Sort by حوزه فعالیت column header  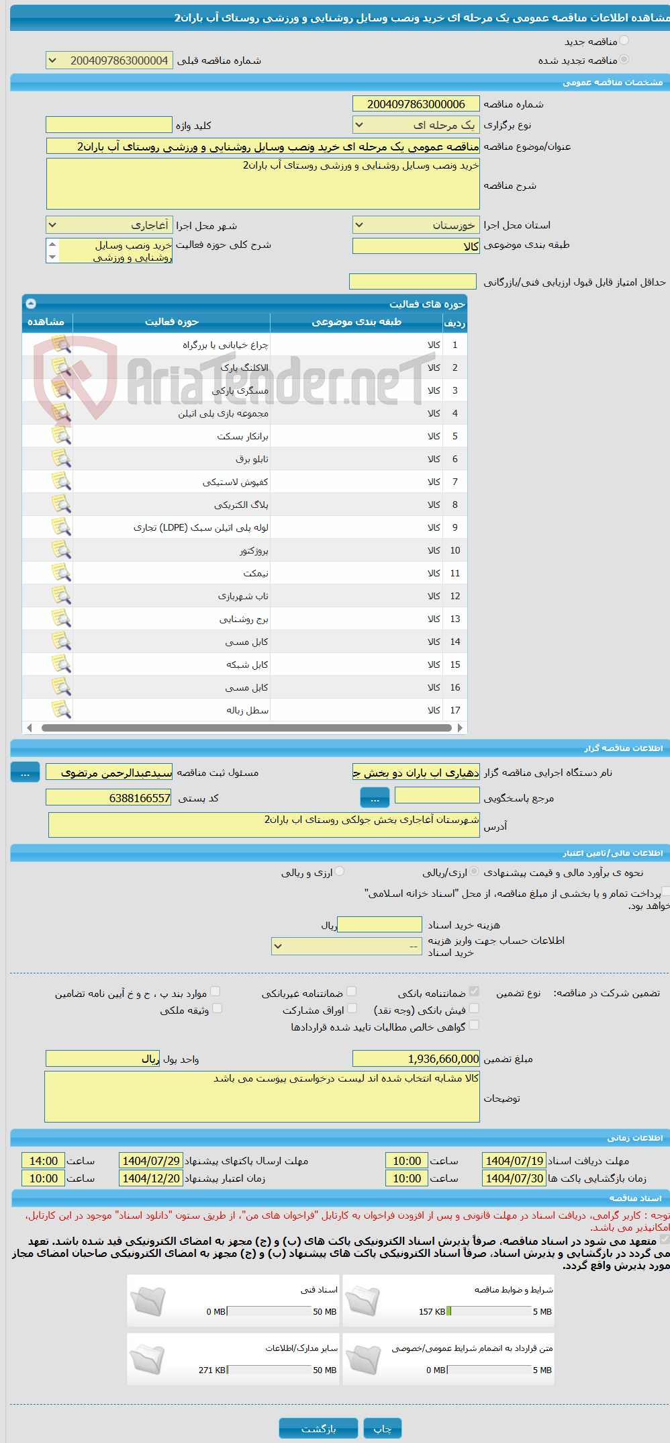(x=172, y=322)
